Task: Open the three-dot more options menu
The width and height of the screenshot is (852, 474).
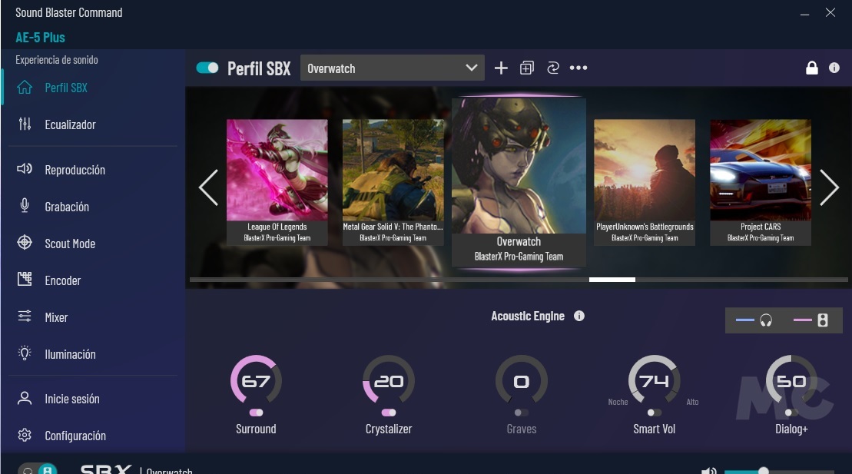Action: tap(578, 68)
